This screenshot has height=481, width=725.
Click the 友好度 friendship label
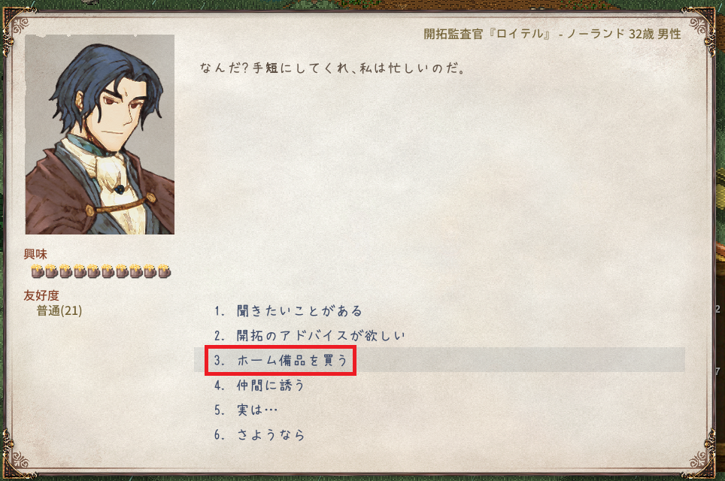(x=41, y=295)
